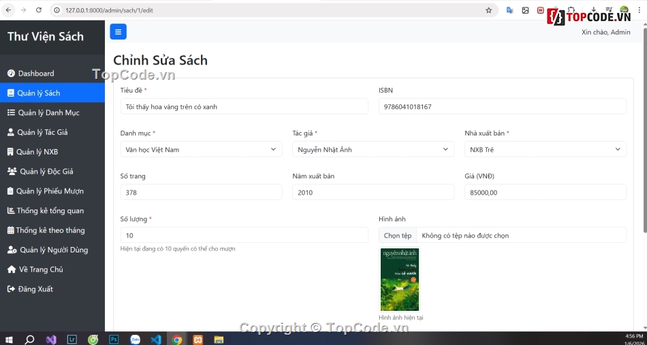Click the taskbar clock showing 4:56 PM
Screen dimensions: 647x345
[634, 336]
